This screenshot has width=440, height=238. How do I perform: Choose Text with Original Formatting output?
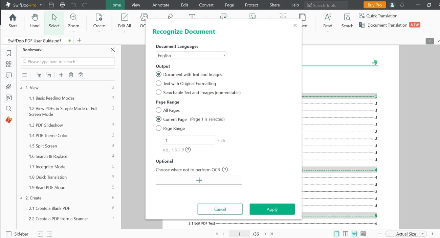[x=158, y=83]
